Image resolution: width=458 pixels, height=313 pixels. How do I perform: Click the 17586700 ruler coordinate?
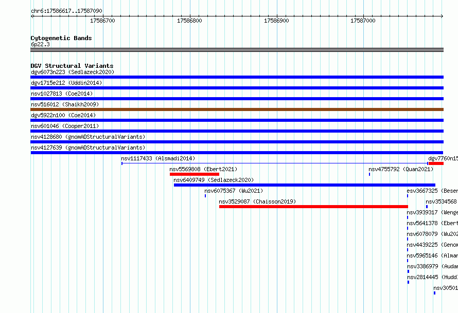102,21
